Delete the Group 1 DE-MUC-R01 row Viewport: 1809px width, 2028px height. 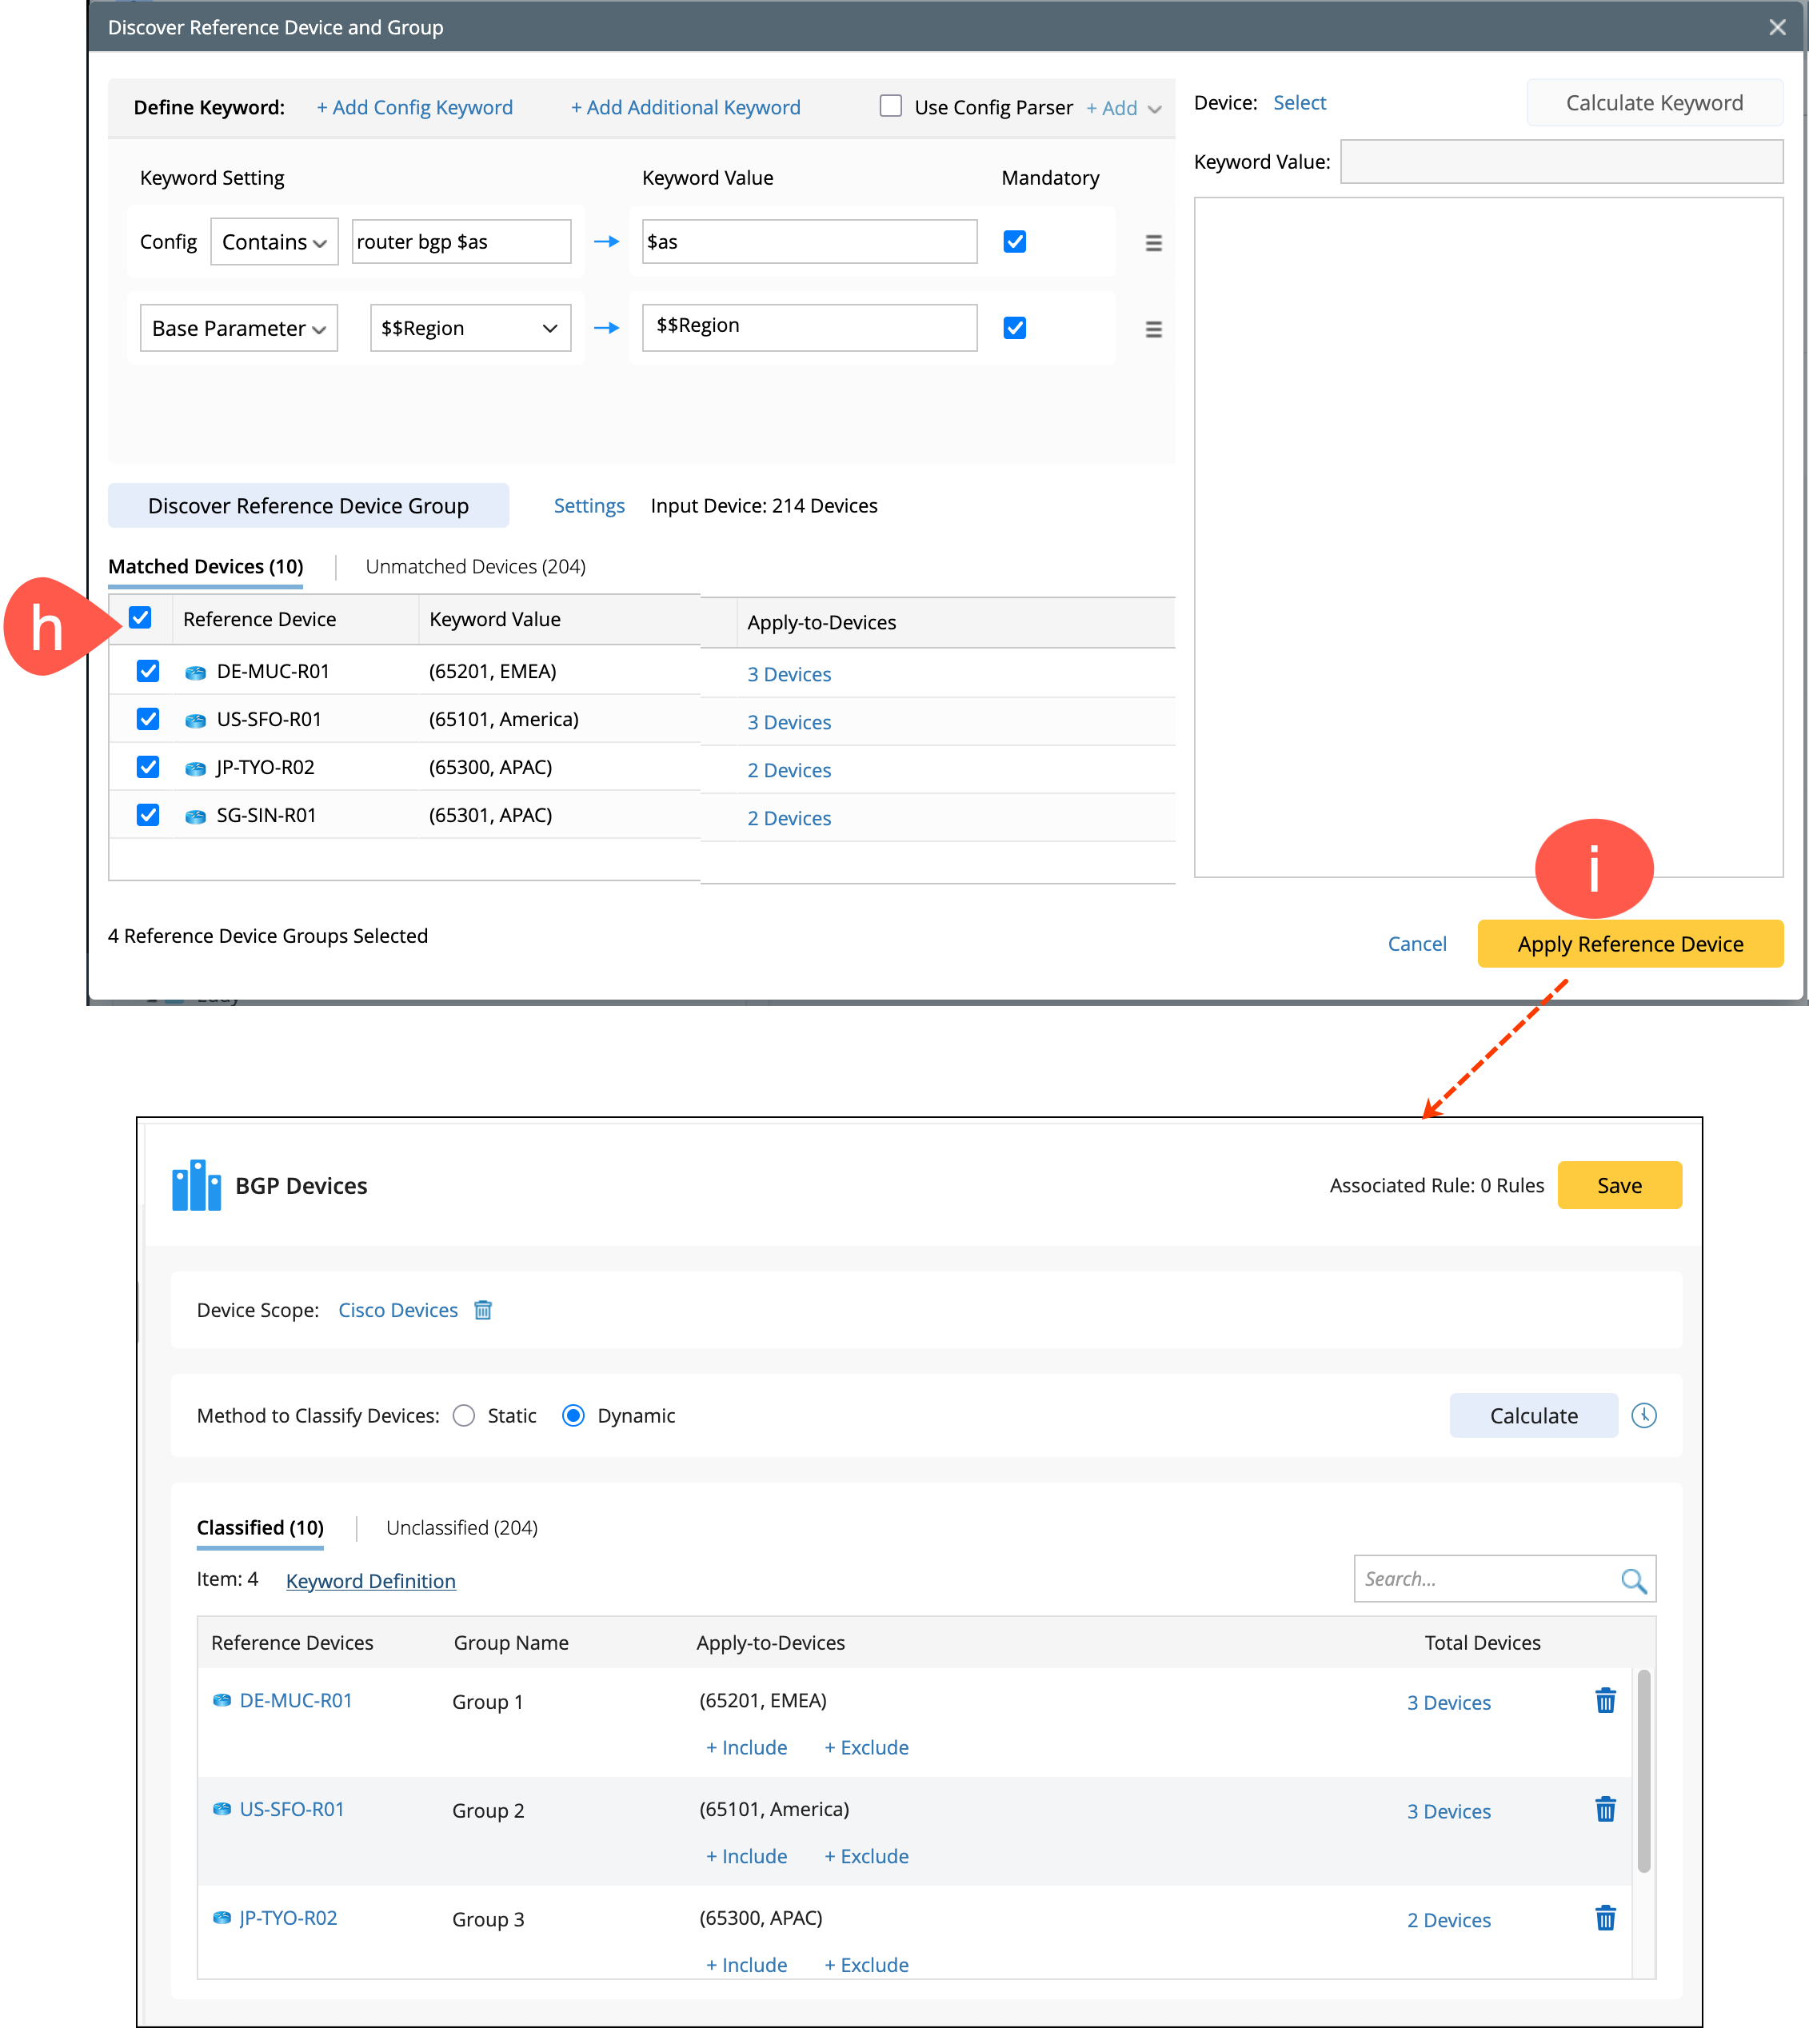(x=1604, y=1701)
